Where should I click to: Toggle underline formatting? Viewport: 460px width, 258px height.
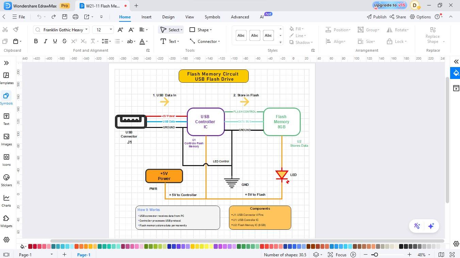tap(54, 41)
